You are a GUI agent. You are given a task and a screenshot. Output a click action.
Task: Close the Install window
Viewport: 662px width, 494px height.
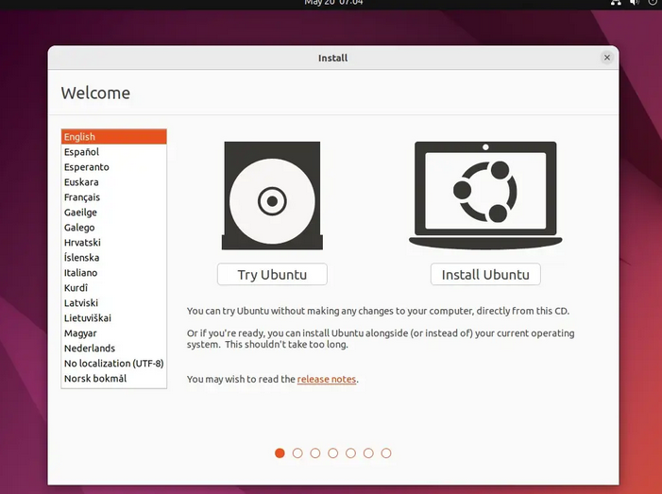coord(607,58)
